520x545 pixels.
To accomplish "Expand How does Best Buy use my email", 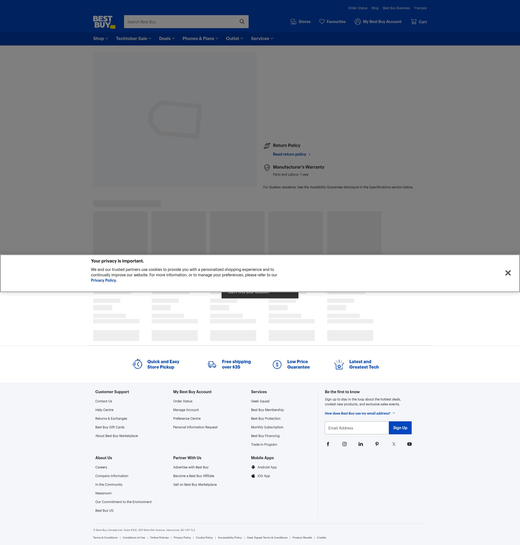I will tap(360, 413).
